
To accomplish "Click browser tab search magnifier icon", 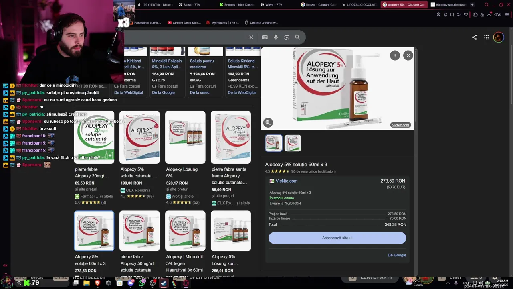I will coord(487,5).
